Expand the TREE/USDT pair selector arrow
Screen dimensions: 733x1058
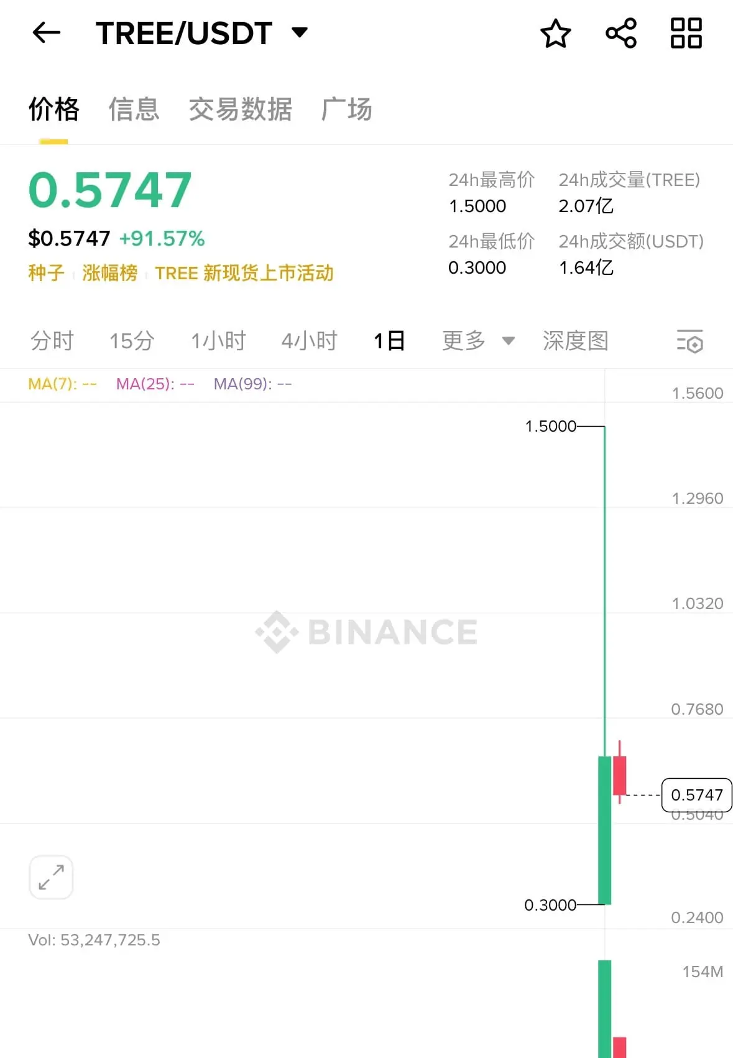[300, 32]
